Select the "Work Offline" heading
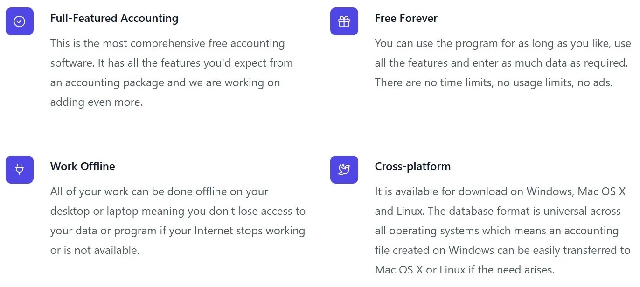Image resolution: width=640 pixels, height=287 pixels. tap(83, 166)
